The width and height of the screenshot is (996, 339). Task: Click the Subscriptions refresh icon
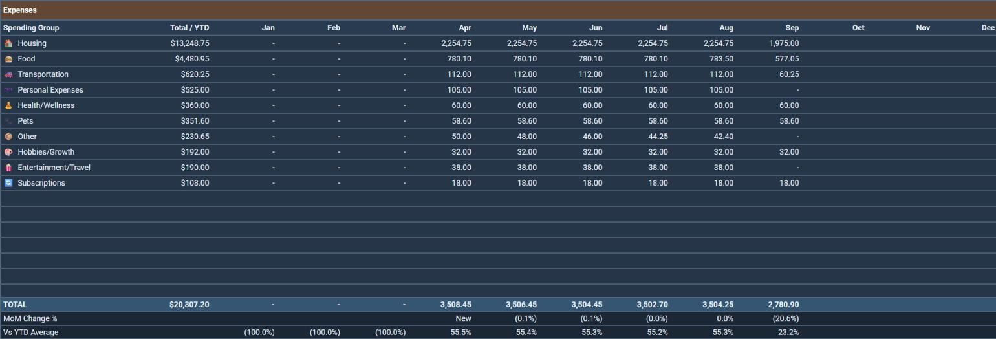(8, 183)
